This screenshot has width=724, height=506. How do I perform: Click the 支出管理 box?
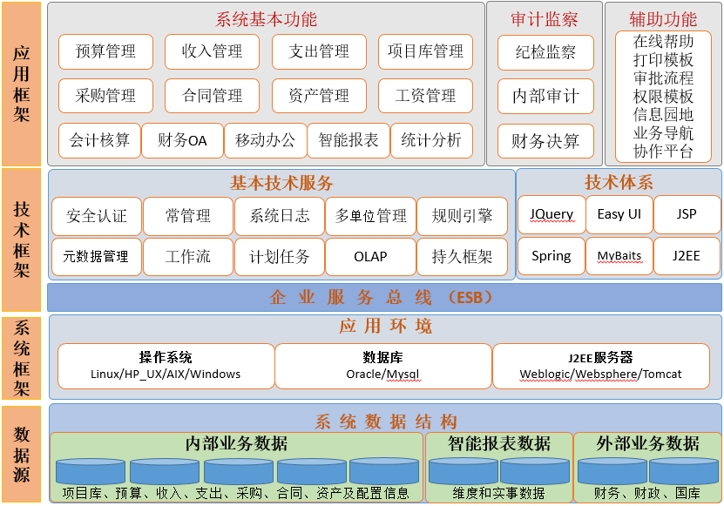319,51
